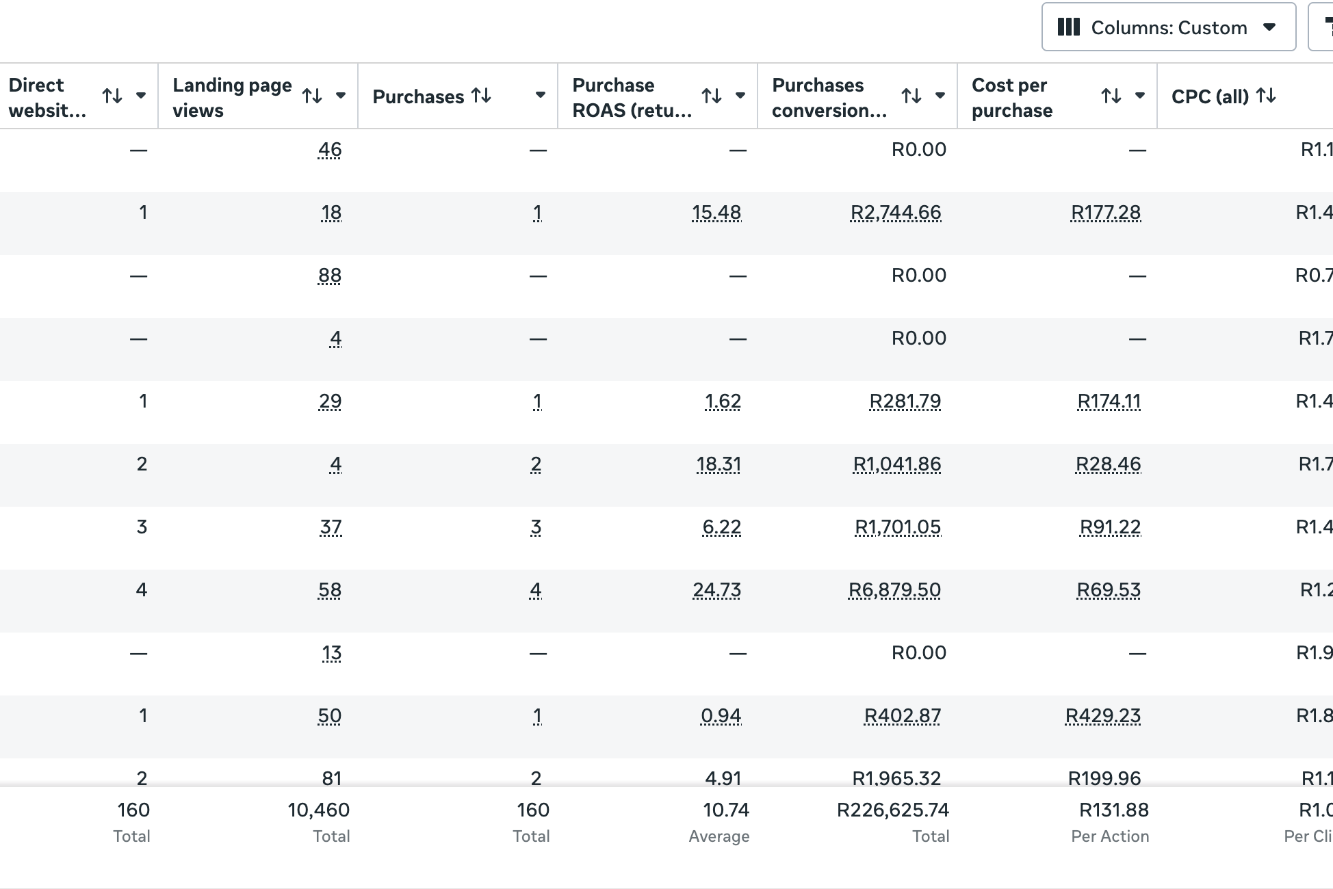The width and height of the screenshot is (1333, 889).
Task: Open the breakdown of 46 landing page views
Action: [x=330, y=149]
